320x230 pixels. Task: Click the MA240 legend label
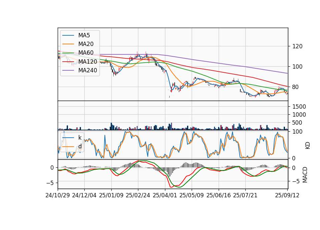click(88, 70)
